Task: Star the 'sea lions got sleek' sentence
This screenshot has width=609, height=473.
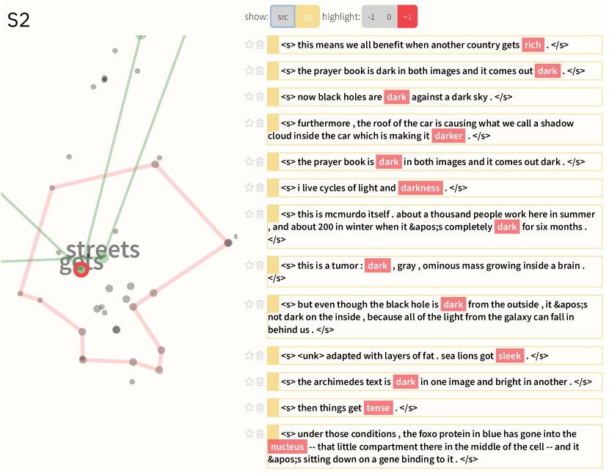Action: coord(249,356)
